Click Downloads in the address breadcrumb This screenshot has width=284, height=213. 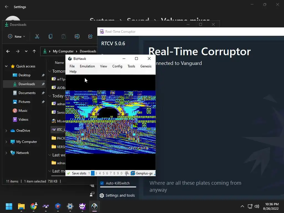(x=88, y=51)
